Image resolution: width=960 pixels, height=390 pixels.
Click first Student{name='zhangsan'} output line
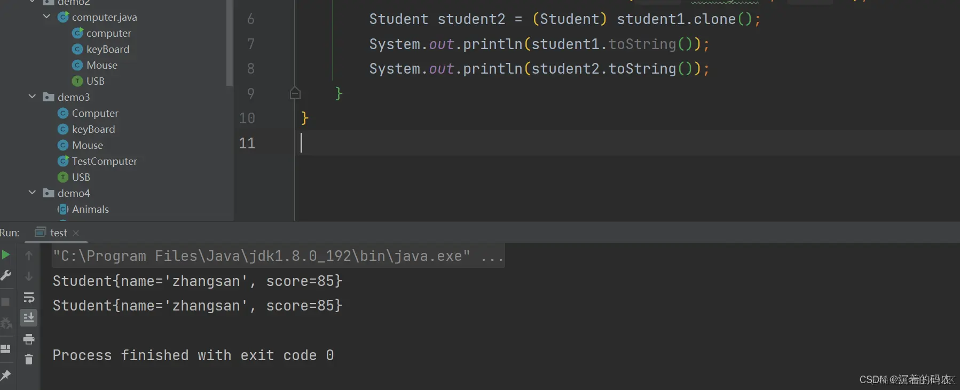click(x=198, y=281)
